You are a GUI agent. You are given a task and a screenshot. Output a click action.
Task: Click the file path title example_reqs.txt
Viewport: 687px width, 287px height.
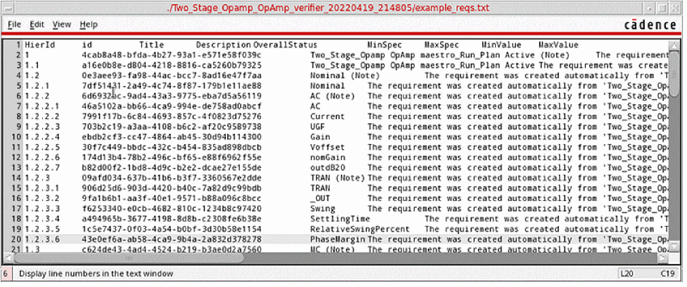click(328, 8)
